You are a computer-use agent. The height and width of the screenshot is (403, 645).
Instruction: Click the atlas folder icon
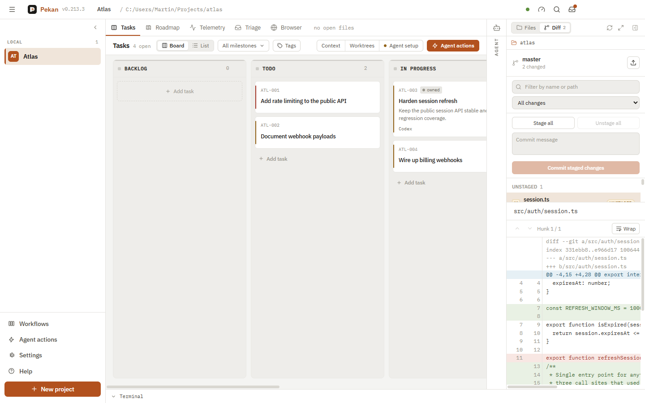pyautogui.click(x=514, y=43)
